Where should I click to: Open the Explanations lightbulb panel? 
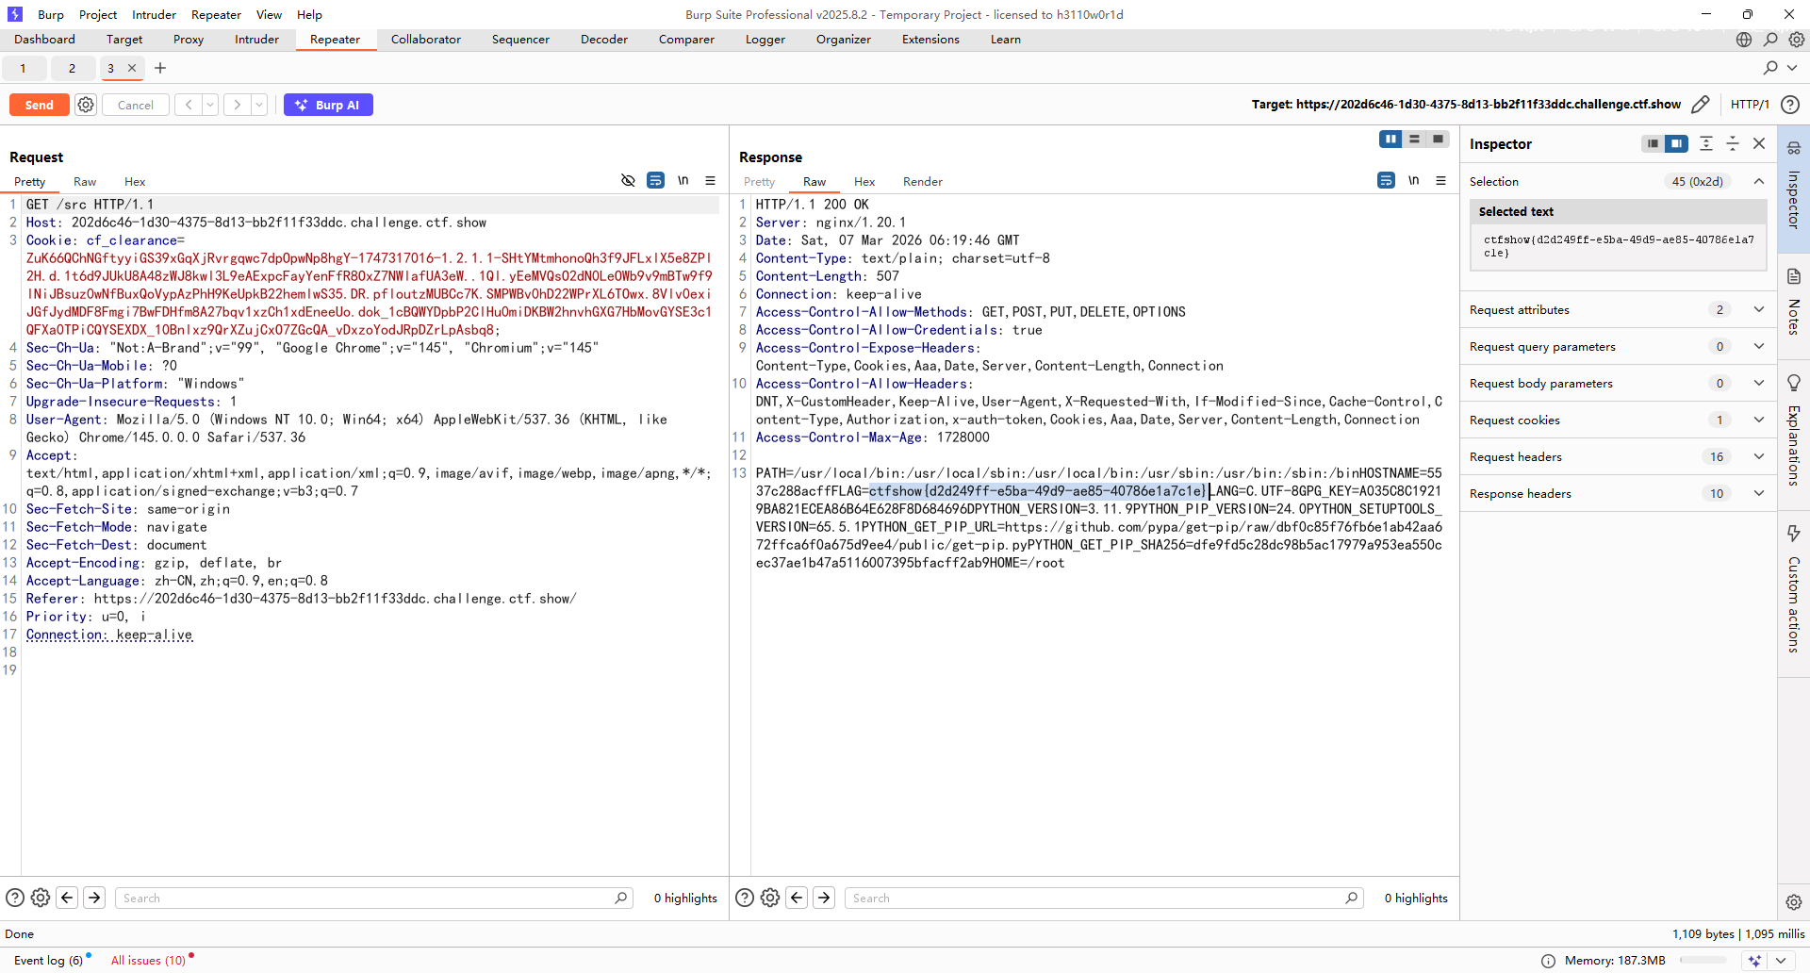click(x=1793, y=383)
